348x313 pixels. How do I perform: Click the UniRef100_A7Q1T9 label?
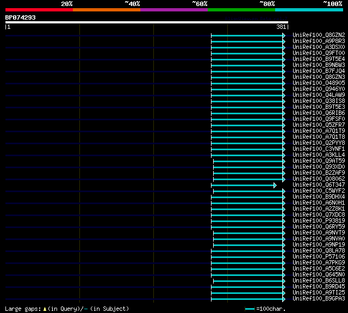pos(319,131)
